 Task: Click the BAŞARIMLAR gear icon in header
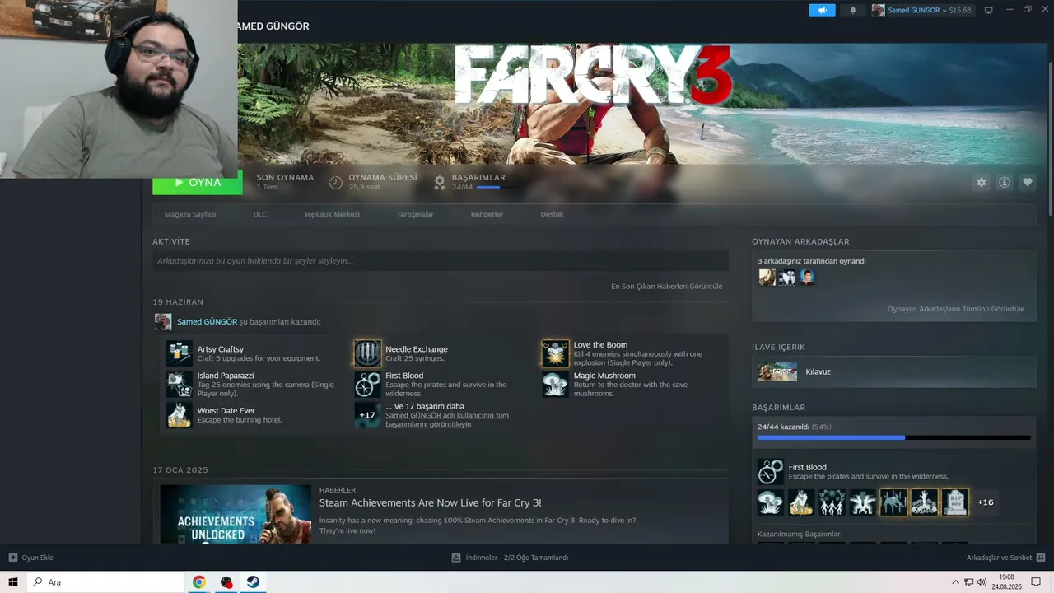[x=440, y=182]
